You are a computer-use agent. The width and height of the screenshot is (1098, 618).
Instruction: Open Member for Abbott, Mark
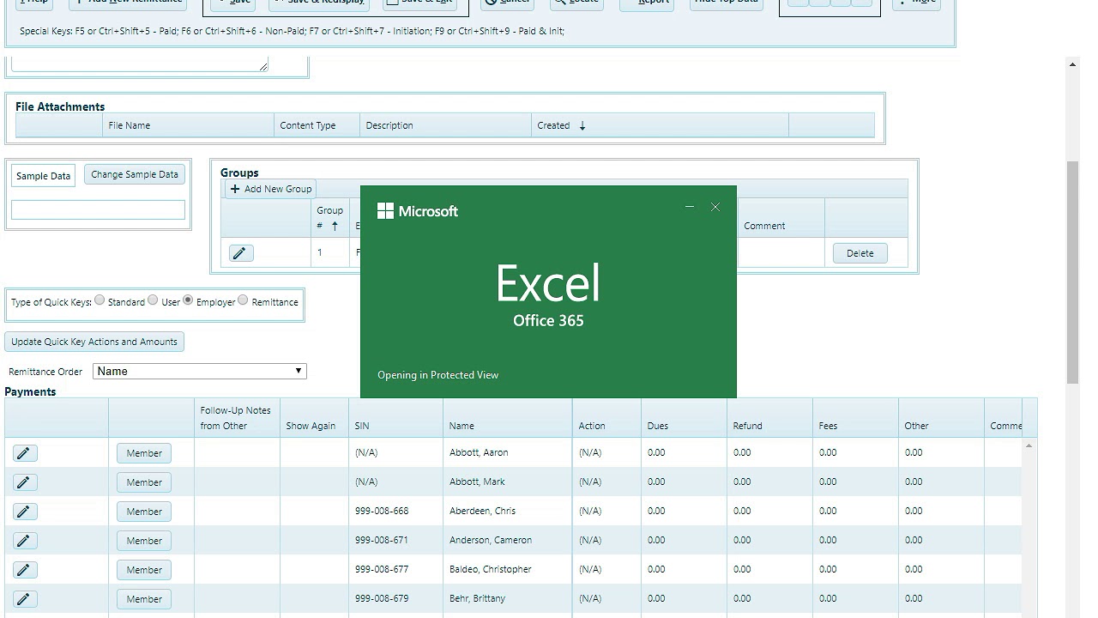click(144, 482)
